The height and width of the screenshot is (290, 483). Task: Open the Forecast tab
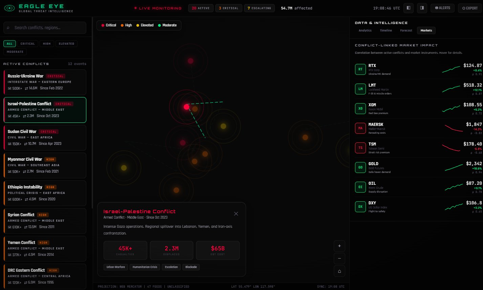tap(406, 30)
